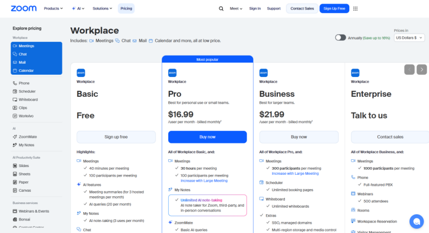This screenshot has width=429, height=233.
Task: Show previous plans with left arrow
Action: coord(409,69)
